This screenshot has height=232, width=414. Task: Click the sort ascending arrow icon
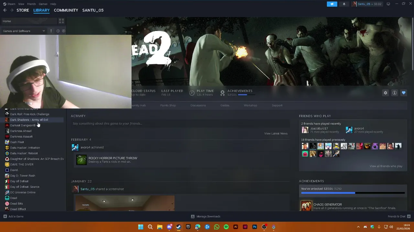[x=51, y=31]
